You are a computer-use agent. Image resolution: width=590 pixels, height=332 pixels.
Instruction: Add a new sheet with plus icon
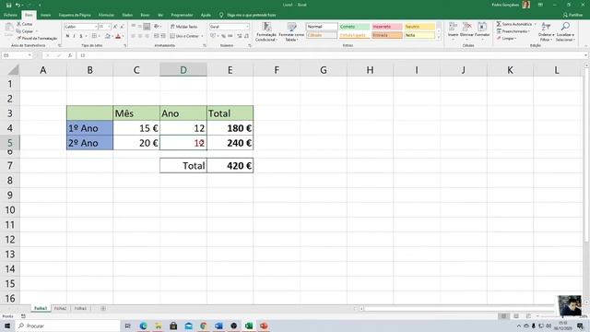click(x=102, y=308)
